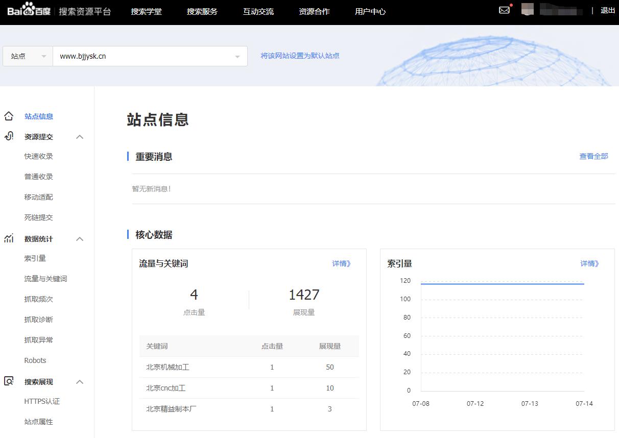The height and width of the screenshot is (438, 619).
Task: Open the 搜索学堂 menu
Action: pos(147,11)
